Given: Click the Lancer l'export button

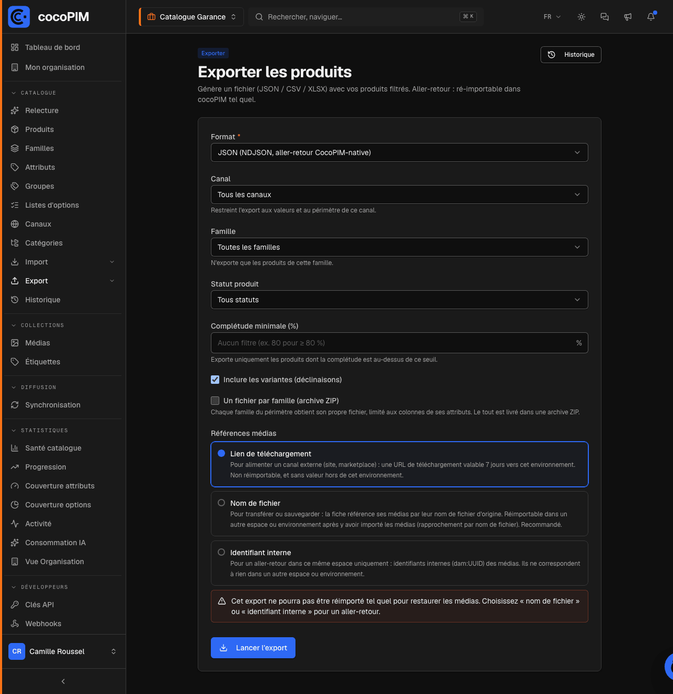Looking at the screenshot, I should 253,648.
